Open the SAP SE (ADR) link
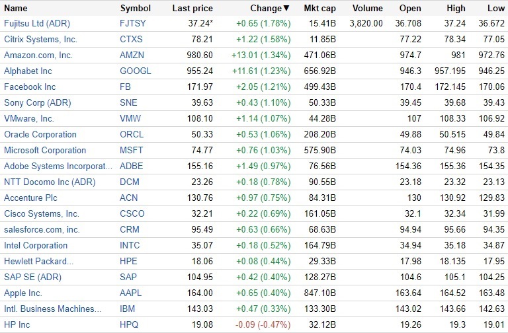The height and width of the screenshot is (333, 508). [x=32, y=277]
